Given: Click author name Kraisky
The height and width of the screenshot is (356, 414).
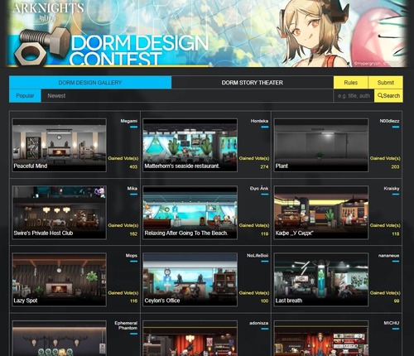Looking at the screenshot, I should pos(392,188).
